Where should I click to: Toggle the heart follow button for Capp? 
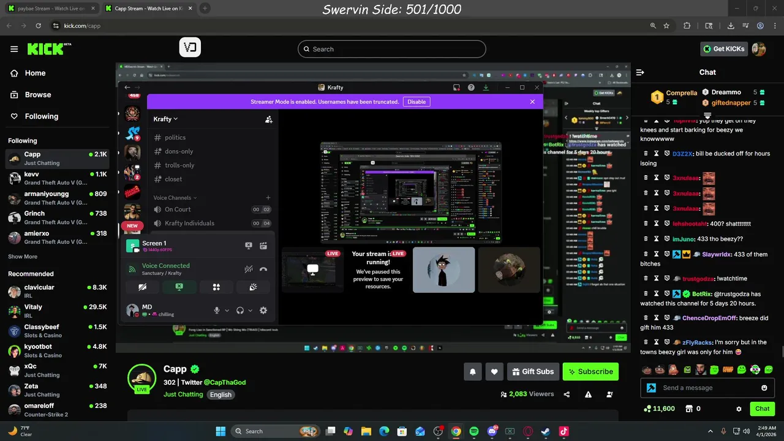point(494,371)
